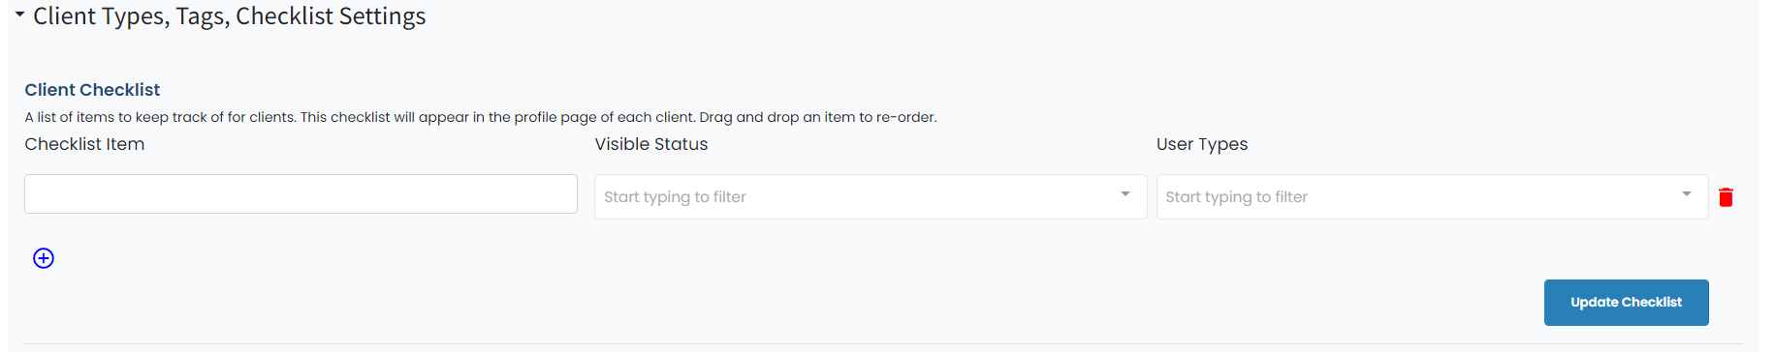Add a new checklist item with the plus circle
This screenshot has height=352, width=1775.
click(44, 258)
